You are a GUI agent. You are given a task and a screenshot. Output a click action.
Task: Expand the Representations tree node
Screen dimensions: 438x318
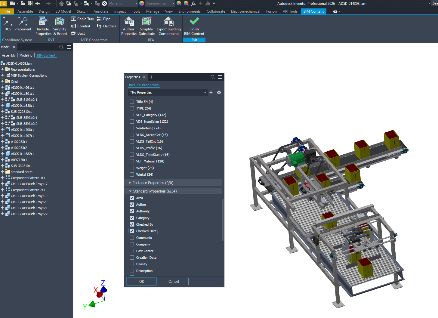tap(2, 69)
